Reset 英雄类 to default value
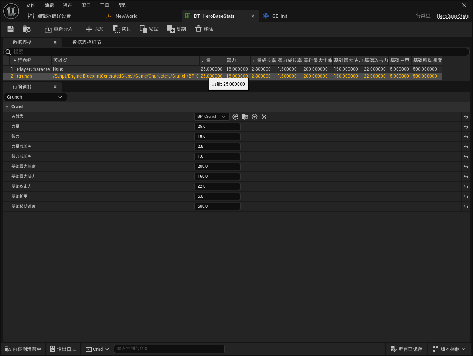473x356 pixels. pos(466,117)
